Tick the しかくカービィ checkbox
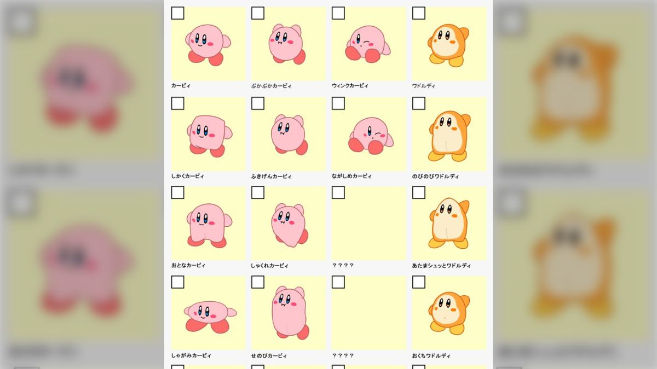Viewport: 657px width, 369px height. (x=177, y=103)
